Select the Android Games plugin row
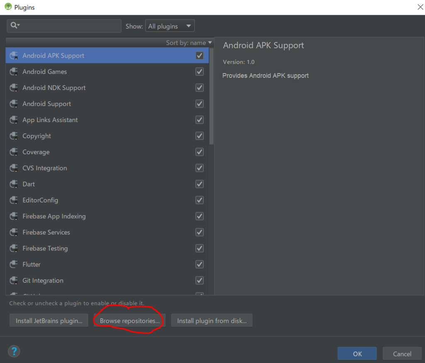This screenshot has height=363, width=425. click(x=107, y=72)
